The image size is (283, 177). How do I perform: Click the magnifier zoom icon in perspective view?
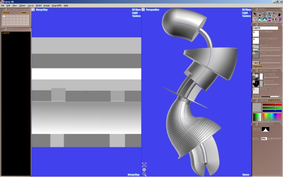(144, 174)
